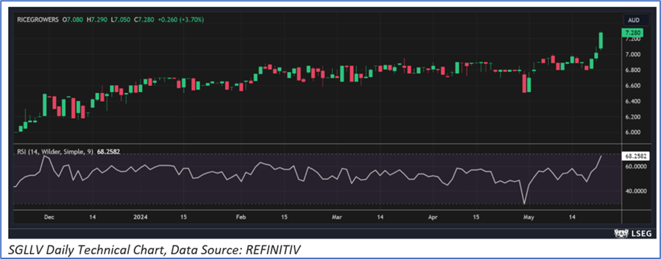The width and height of the screenshot is (661, 259).
Task: Click the RSI (14, Wilder, Simple, 9) indicator label
Action: 55,152
